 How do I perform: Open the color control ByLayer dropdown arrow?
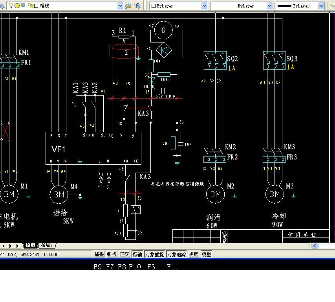click(205, 6)
